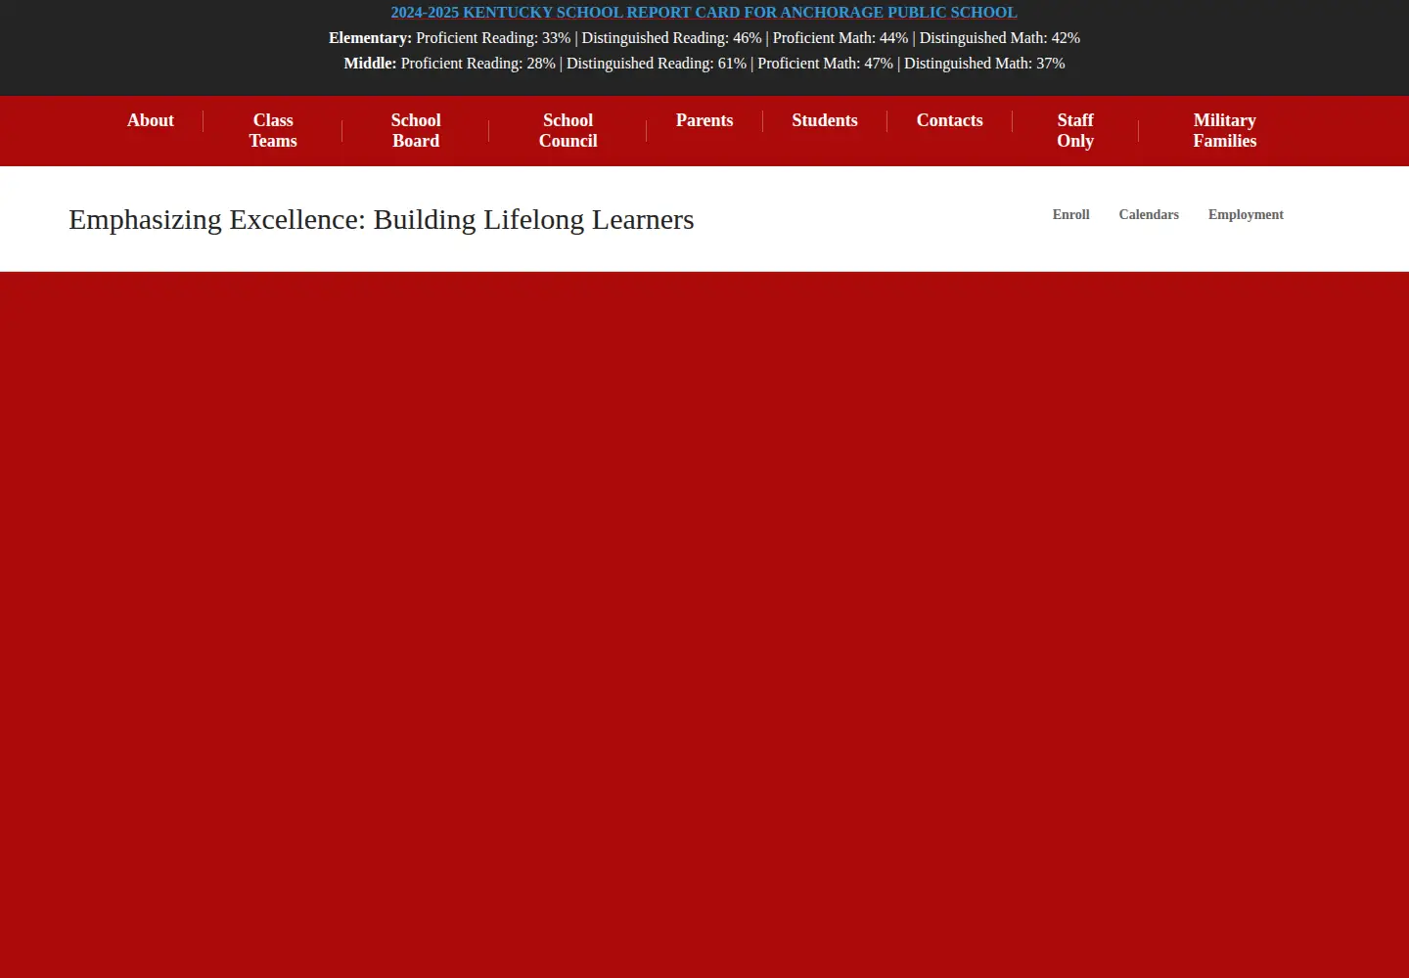This screenshot has width=1409, height=978.
Task: Click the 'Elementary:' label in top banner
Action: pos(370,38)
